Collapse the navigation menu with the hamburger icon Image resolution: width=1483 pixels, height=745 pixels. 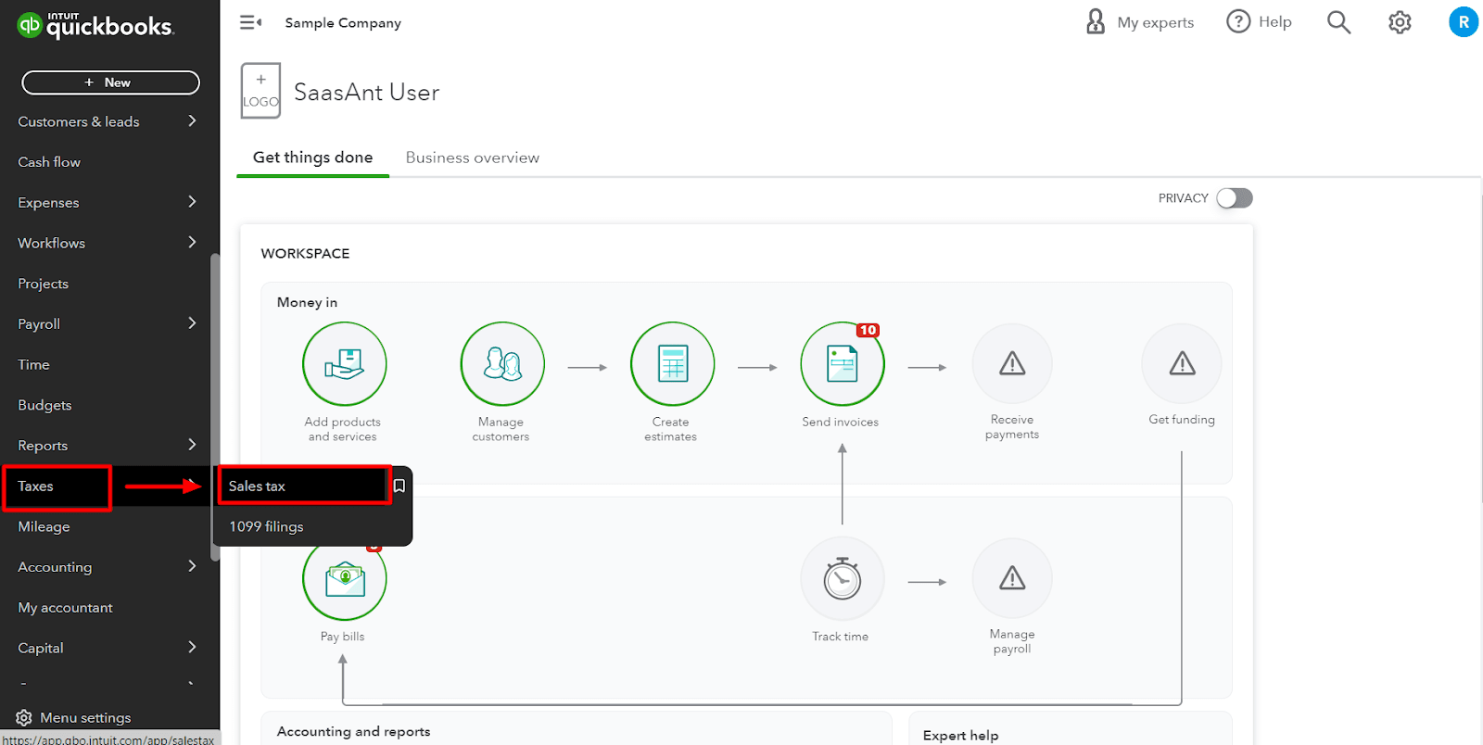click(250, 22)
